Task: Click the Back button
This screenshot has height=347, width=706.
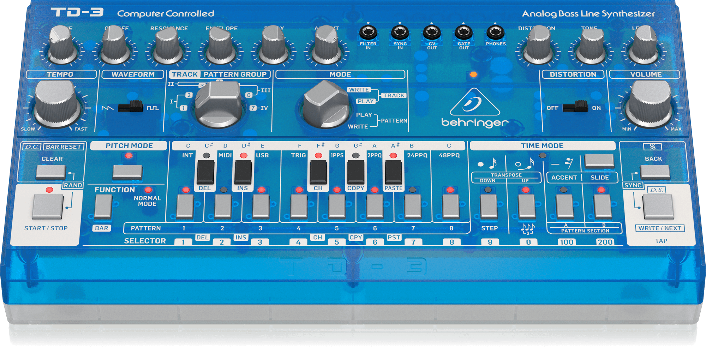Action: (x=655, y=172)
